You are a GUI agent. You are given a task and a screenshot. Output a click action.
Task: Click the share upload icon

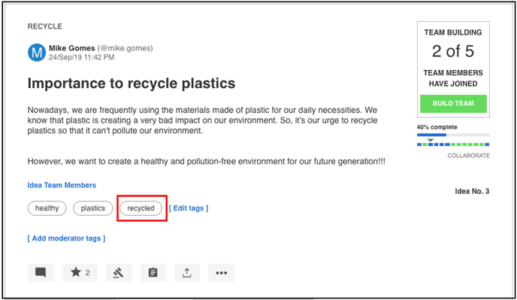pyautogui.click(x=187, y=273)
